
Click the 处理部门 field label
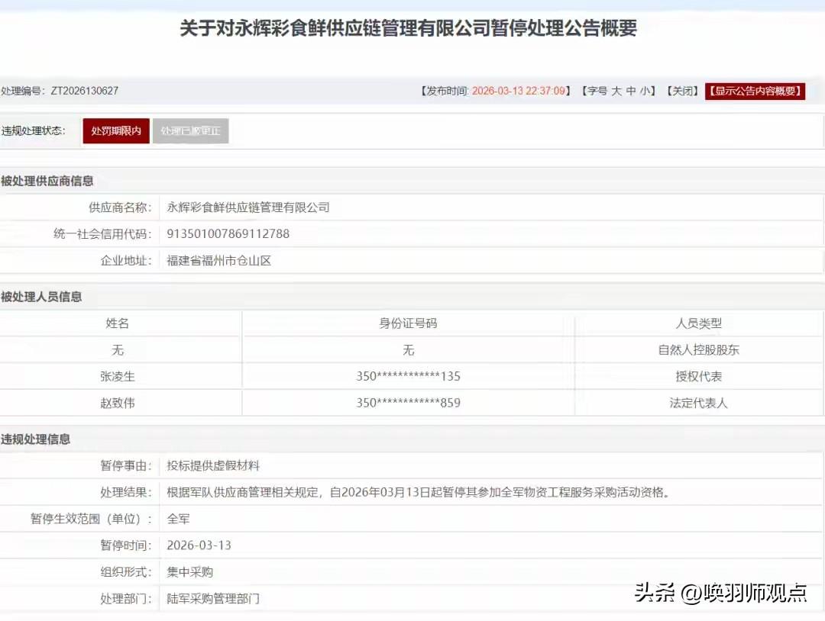126,598
